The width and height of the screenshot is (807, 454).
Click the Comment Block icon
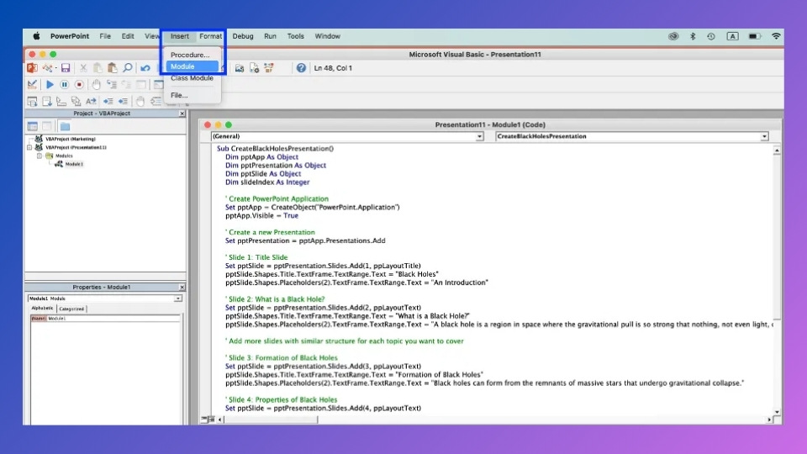coord(156,102)
